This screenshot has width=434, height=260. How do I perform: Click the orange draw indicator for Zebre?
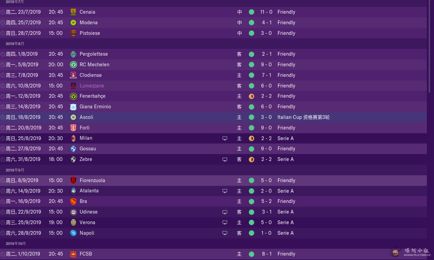coord(252,159)
